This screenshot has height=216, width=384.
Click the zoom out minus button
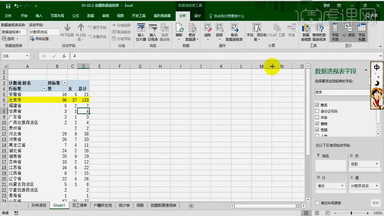click(x=335, y=213)
